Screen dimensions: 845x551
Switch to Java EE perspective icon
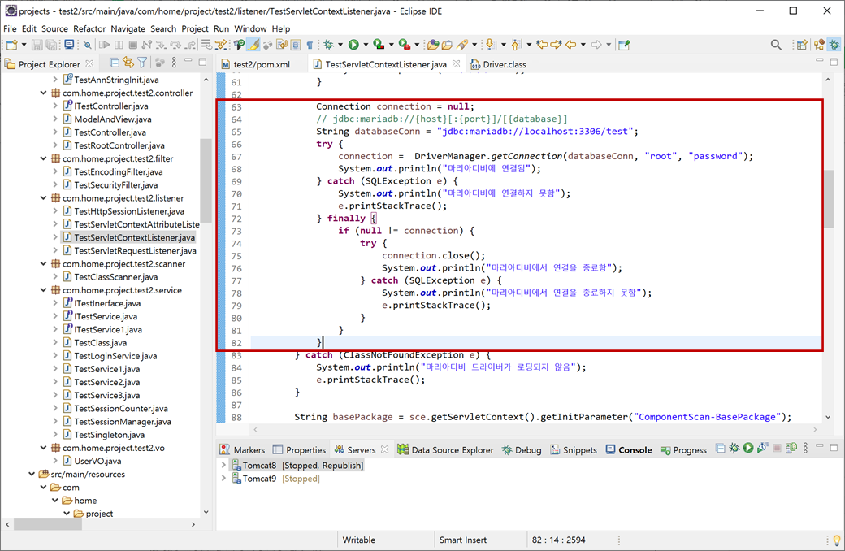pyautogui.click(x=819, y=45)
